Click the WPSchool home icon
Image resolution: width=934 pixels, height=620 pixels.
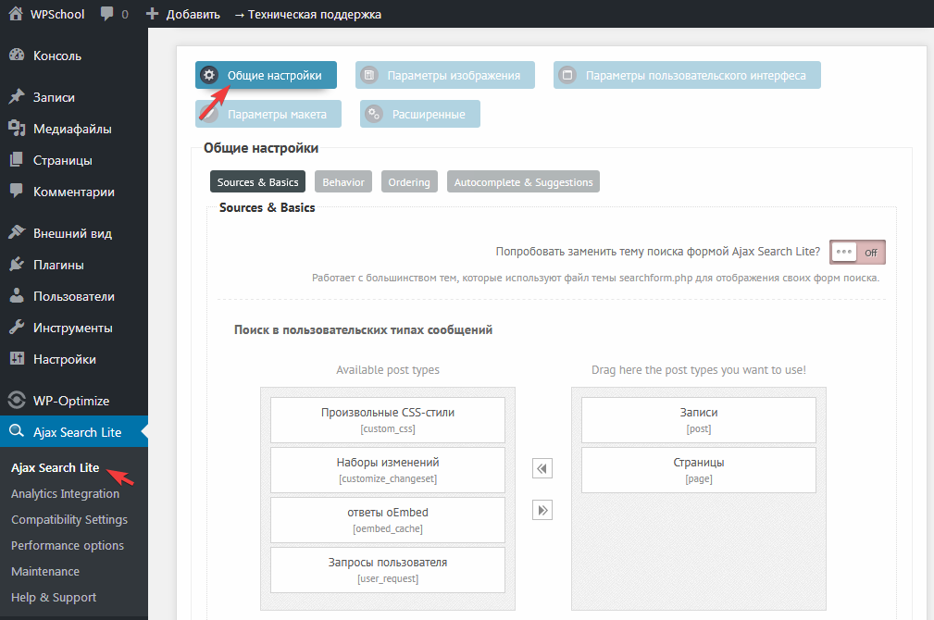[x=16, y=14]
